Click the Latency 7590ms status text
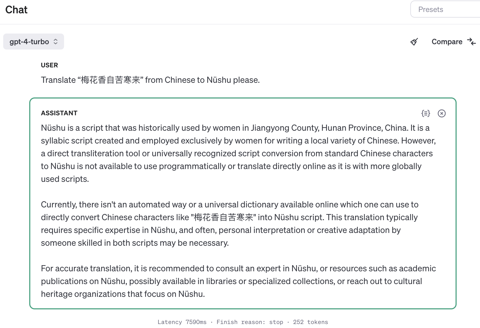 coord(182,322)
